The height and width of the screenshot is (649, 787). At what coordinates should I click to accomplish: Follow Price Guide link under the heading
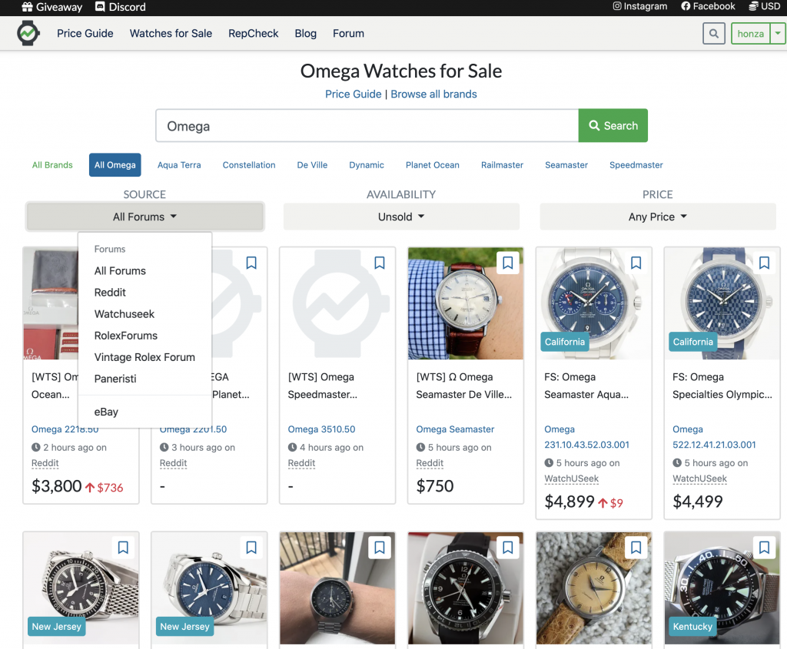coord(354,94)
